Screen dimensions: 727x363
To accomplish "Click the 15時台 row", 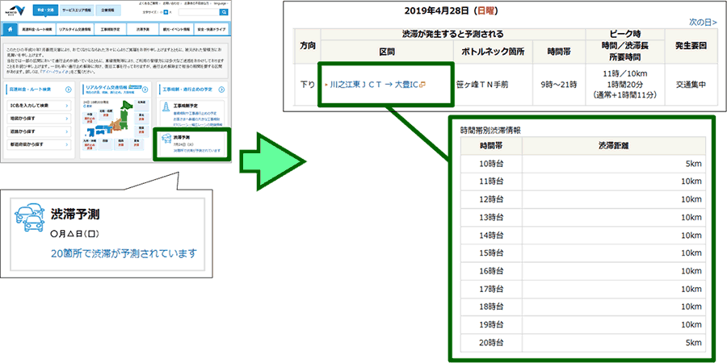I will click(583, 253).
